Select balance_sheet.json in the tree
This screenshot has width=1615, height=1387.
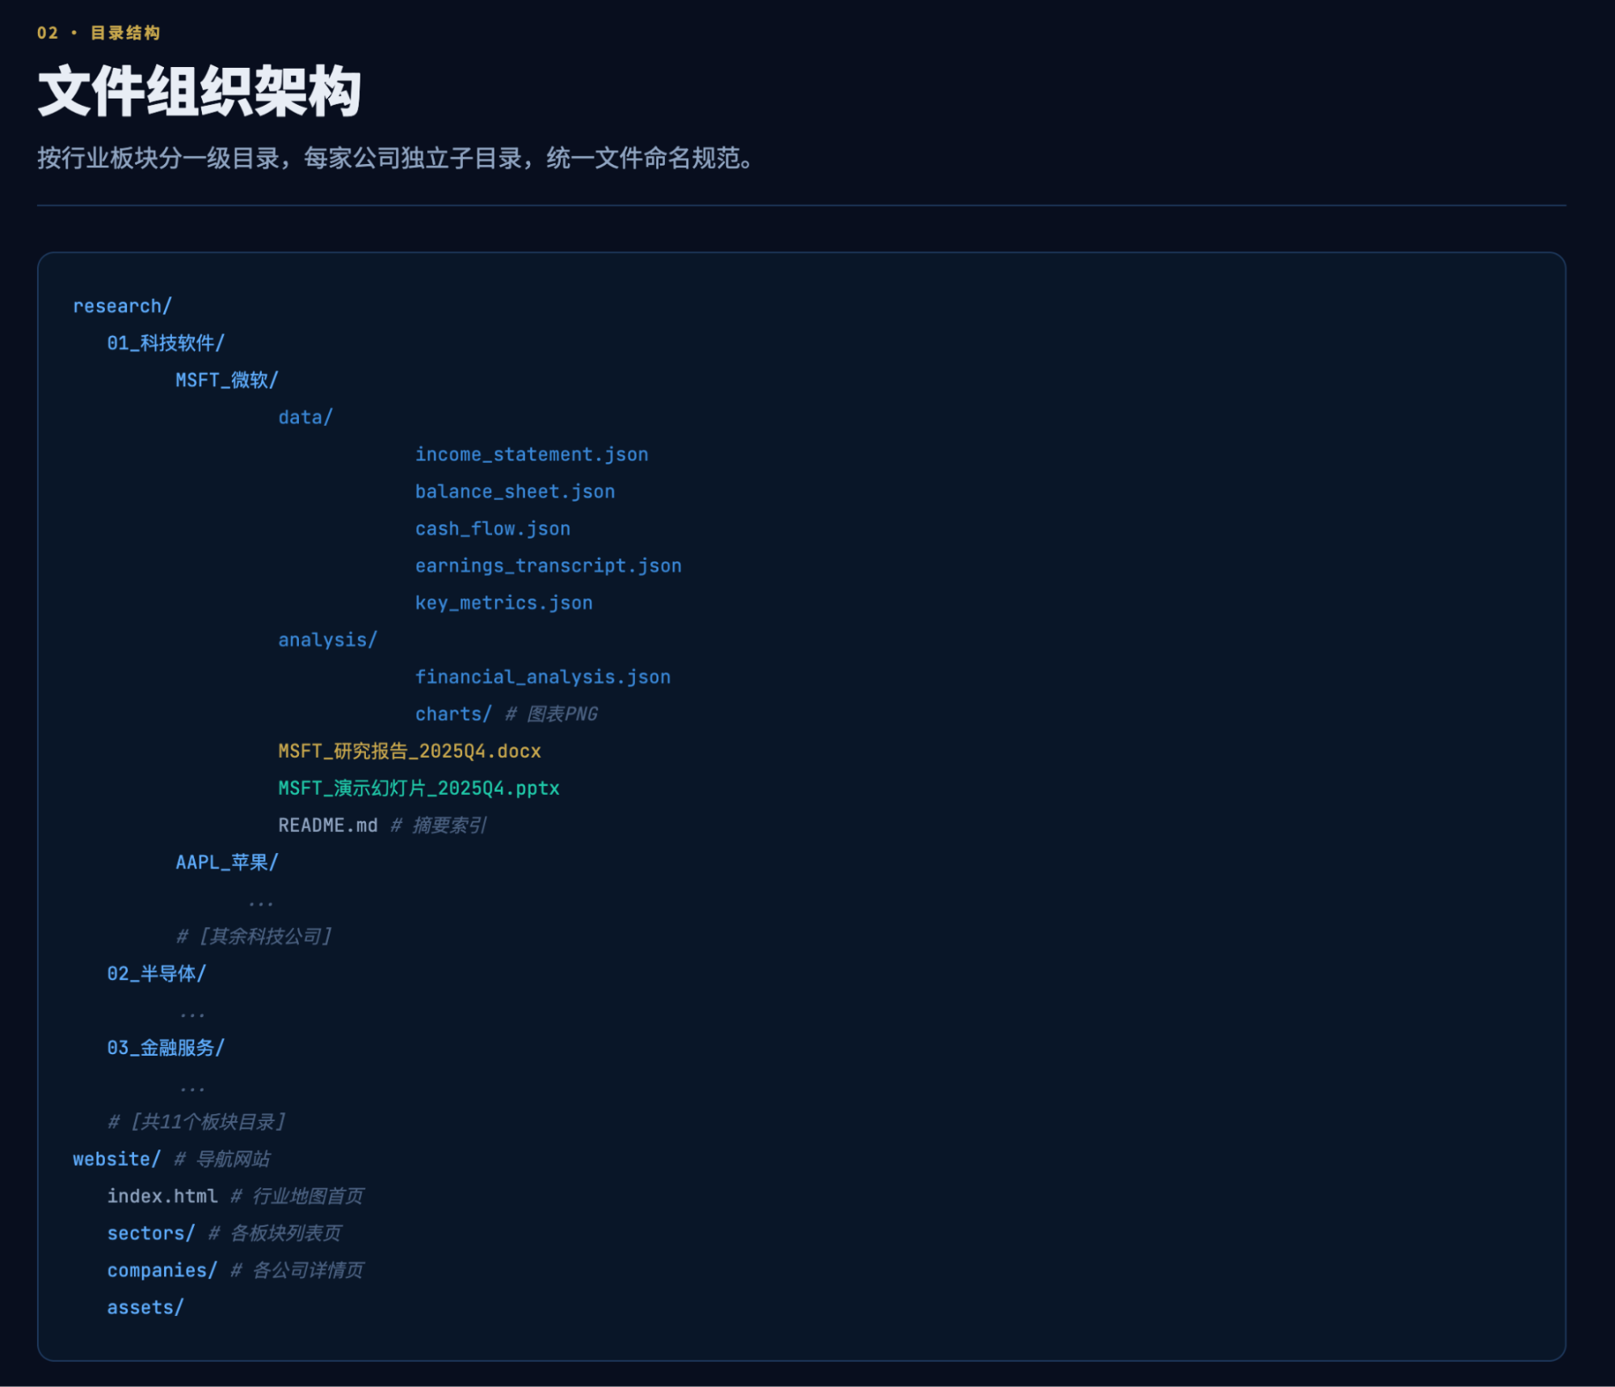tap(515, 491)
